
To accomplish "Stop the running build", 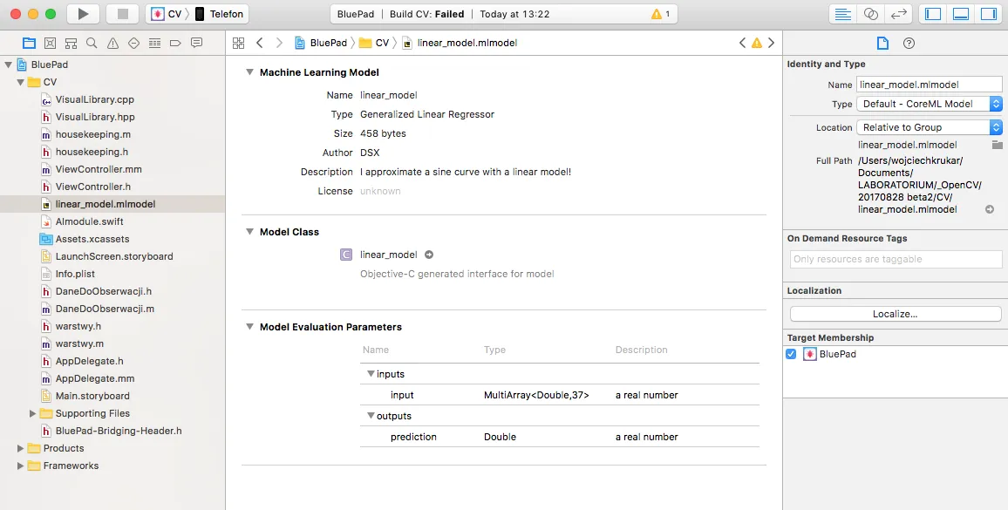I will tap(121, 13).
